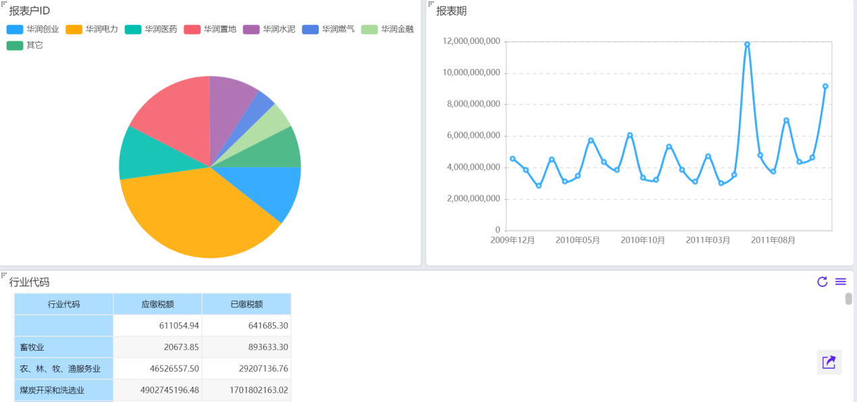857x402 pixels.
Task: Click the highest peak point on line chart
Action: coord(747,45)
